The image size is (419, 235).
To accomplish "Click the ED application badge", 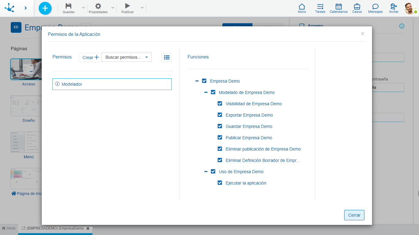I will click(x=16, y=27).
